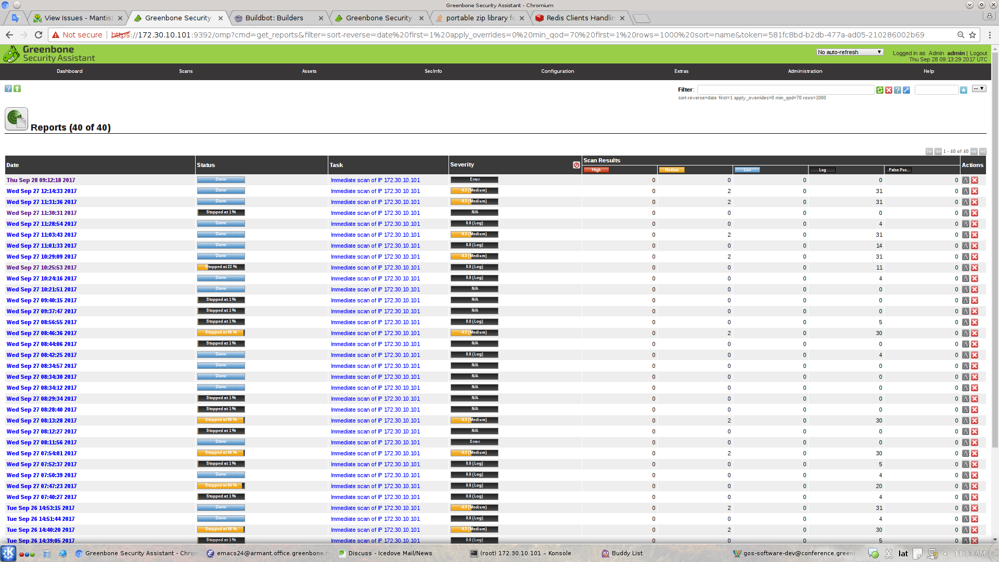Image resolution: width=999 pixels, height=562 pixels.
Task: Toggle overrides icon in Severity header
Action: coord(577,165)
